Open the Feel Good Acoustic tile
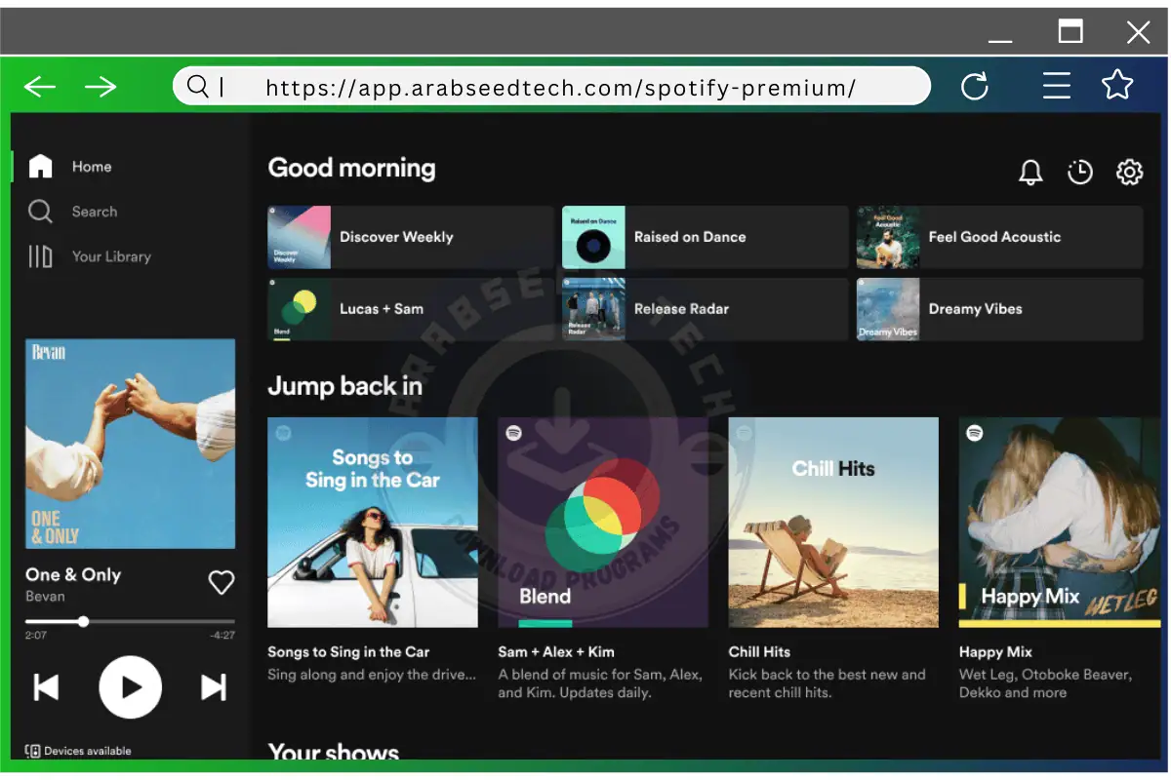 coord(998,237)
